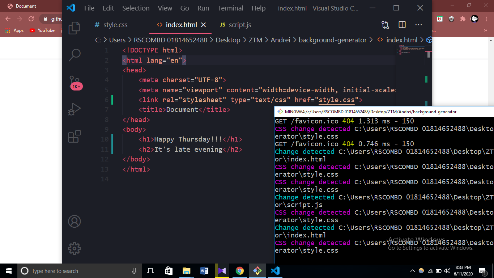Click on the Happy Thursday!!! heading text
The height and width of the screenshot is (278, 494).
pyautogui.click(x=188, y=139)
